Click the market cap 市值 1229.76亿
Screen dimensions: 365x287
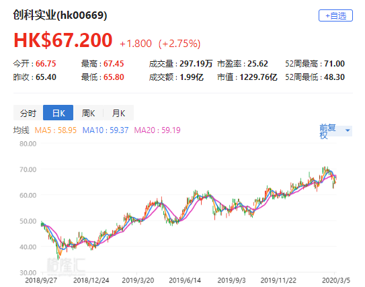point(247,77)
